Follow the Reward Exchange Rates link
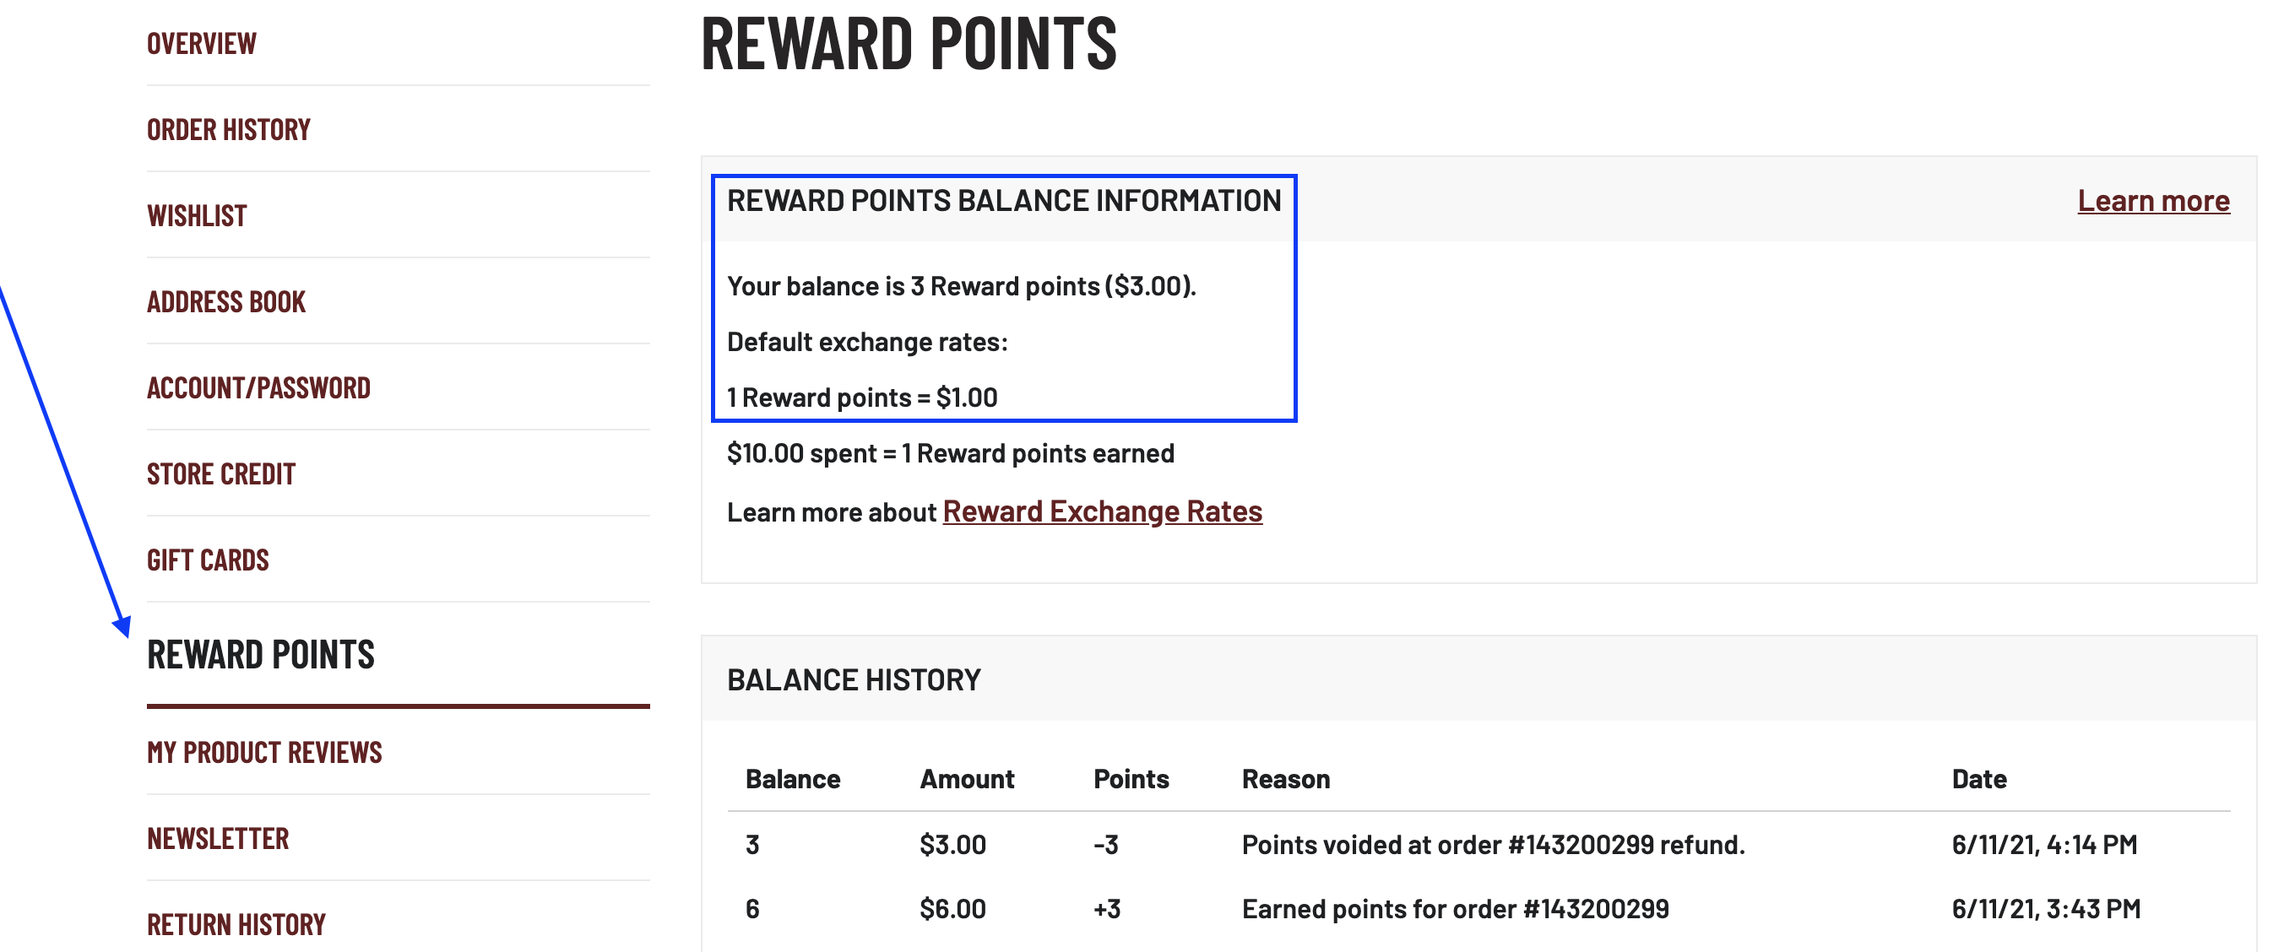The image size is (2295, 952). pos(1102,512)
